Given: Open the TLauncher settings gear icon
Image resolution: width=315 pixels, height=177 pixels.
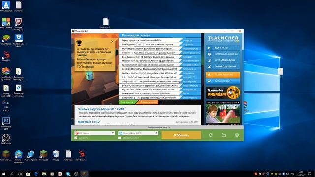Looking at the screenshot, I should coord(237,135).
